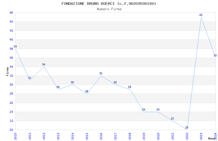Click the data label 28 for 2015

(87, 92)
